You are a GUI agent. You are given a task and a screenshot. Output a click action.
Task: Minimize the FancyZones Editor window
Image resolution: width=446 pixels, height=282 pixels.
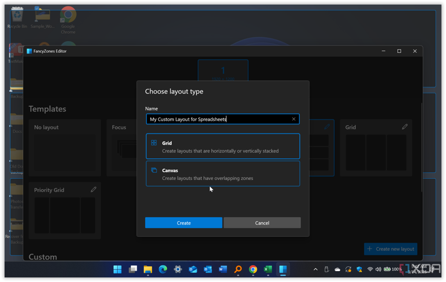tap(383, 51)
